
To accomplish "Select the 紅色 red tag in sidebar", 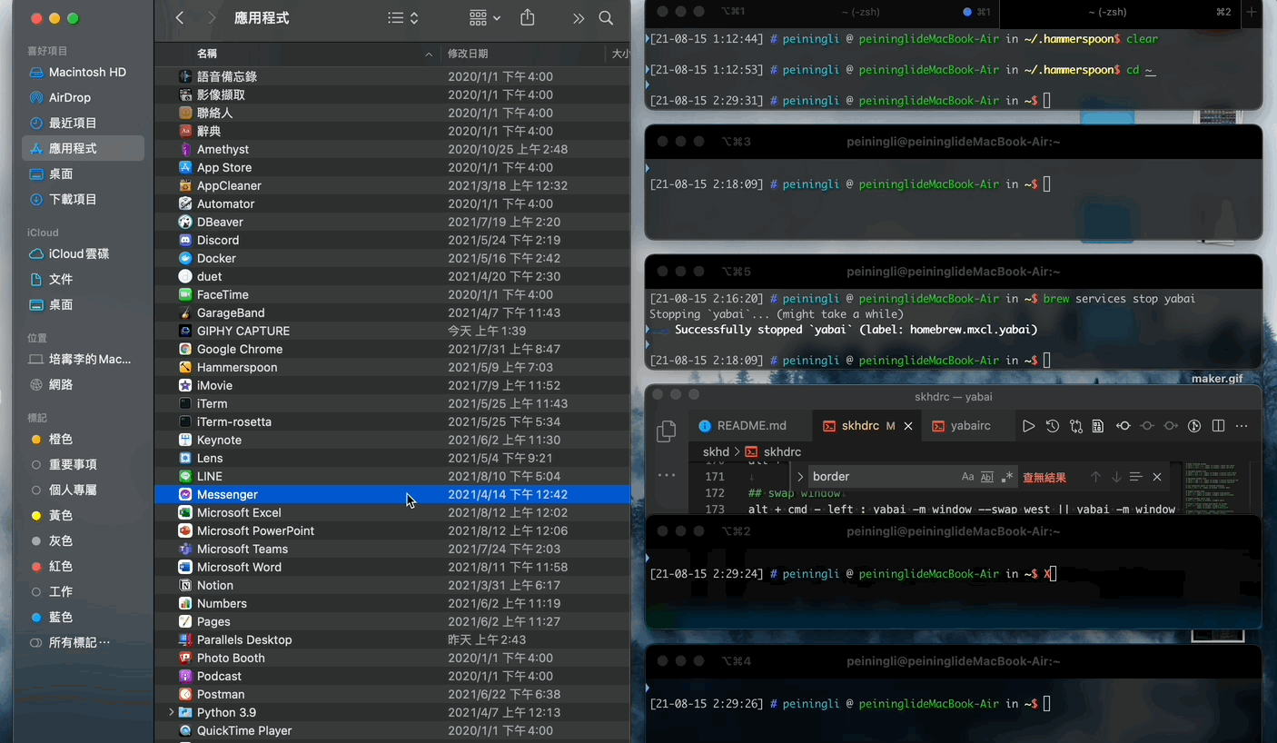I will coord(61,566).
